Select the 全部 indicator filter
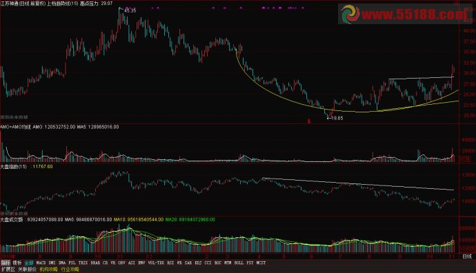The height and width of the screenshot is (273, 476). (29, 263)
